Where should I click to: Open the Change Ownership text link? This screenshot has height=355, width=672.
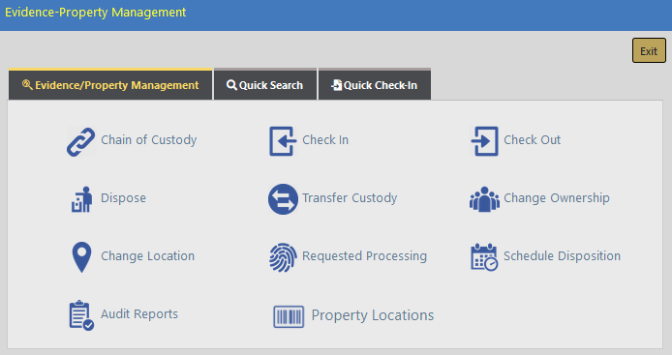(x=556, y=198)
